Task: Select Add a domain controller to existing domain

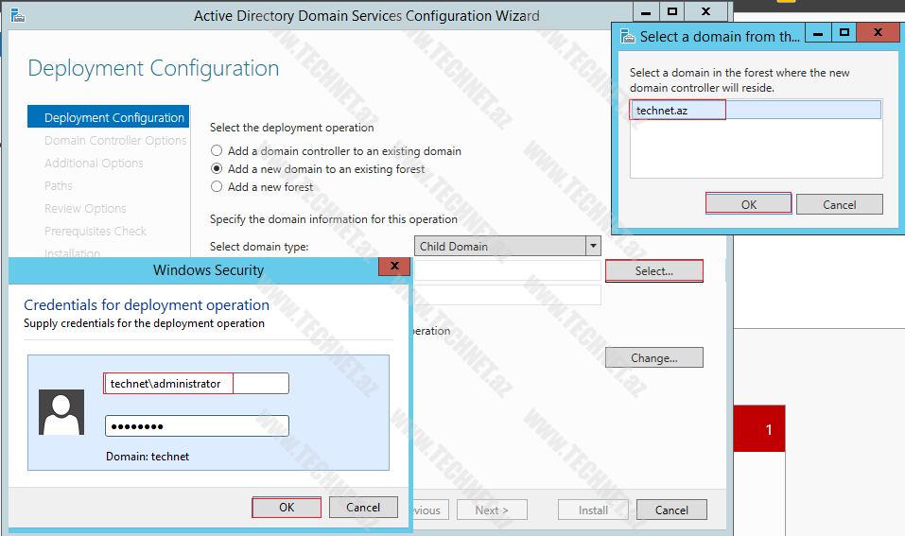Action: pyautogui.click(x=218, y=151)
